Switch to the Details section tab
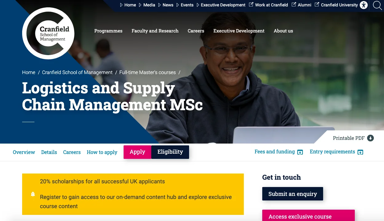 pyautogui.click(x=49, y=152)
